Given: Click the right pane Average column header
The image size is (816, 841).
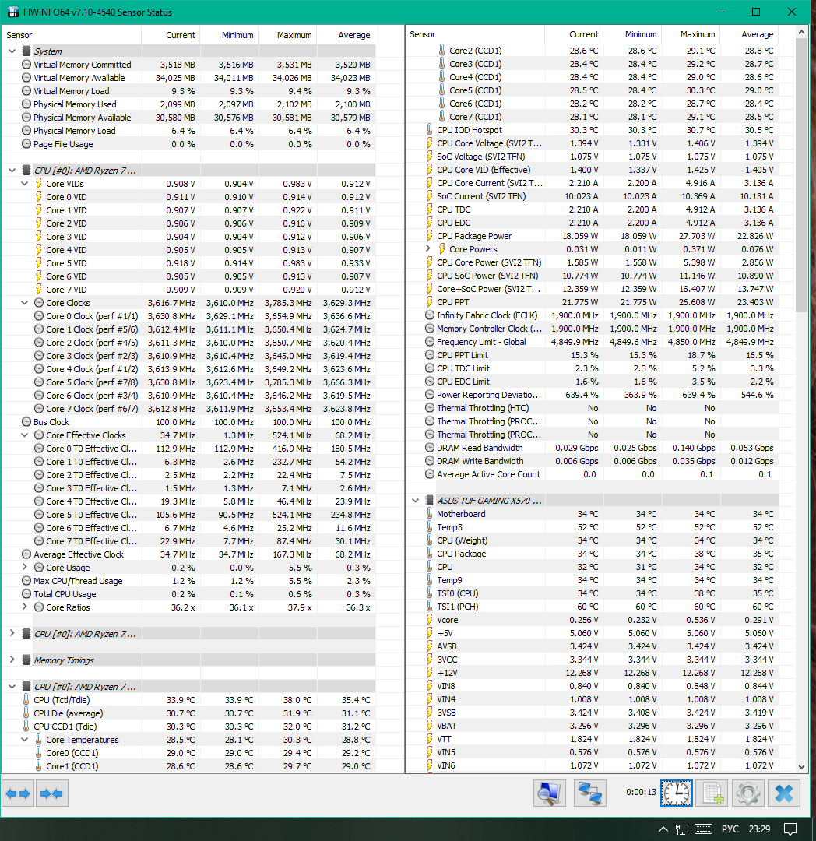Looking at the screenshot, I should click(749, 34).
